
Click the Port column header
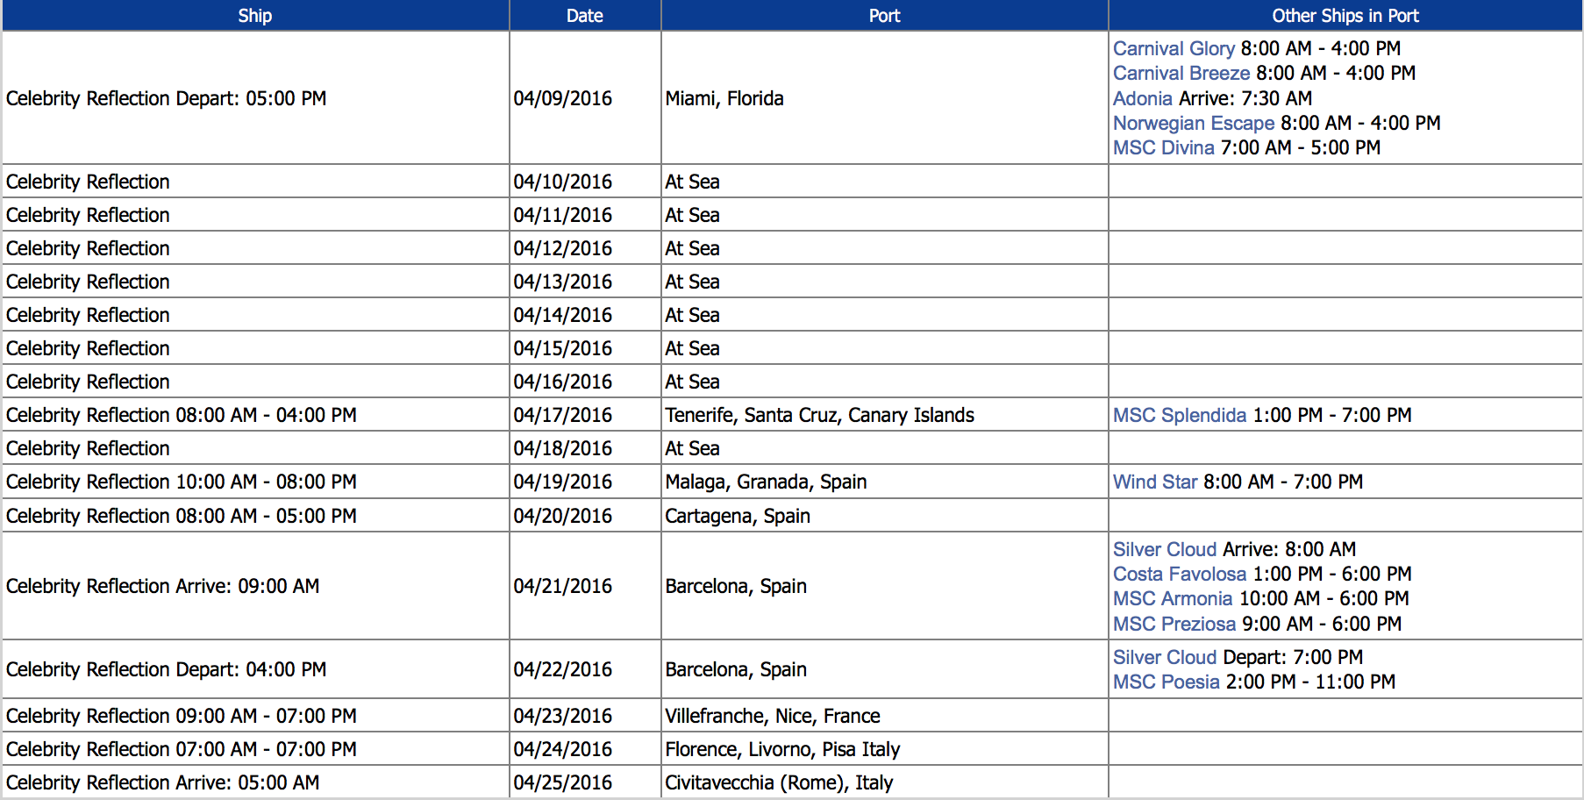pos(884,16)
